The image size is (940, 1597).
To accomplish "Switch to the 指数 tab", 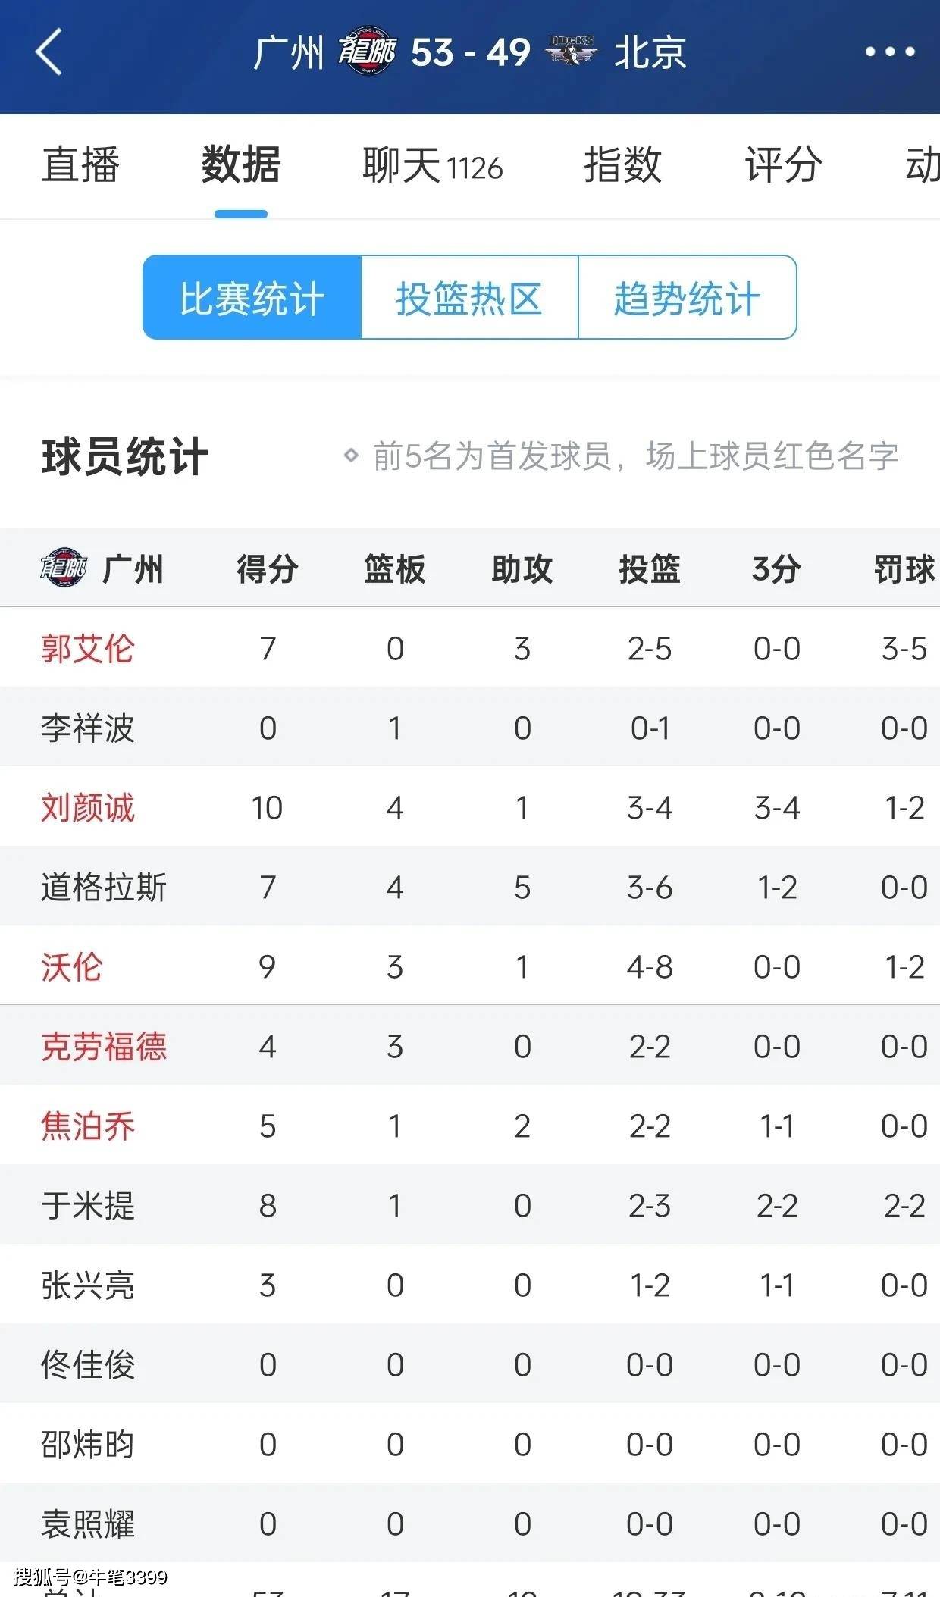I will tap(623, 167).
